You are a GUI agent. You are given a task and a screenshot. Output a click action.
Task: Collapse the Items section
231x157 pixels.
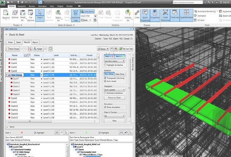pyautogui.click(x=7, y=127)
